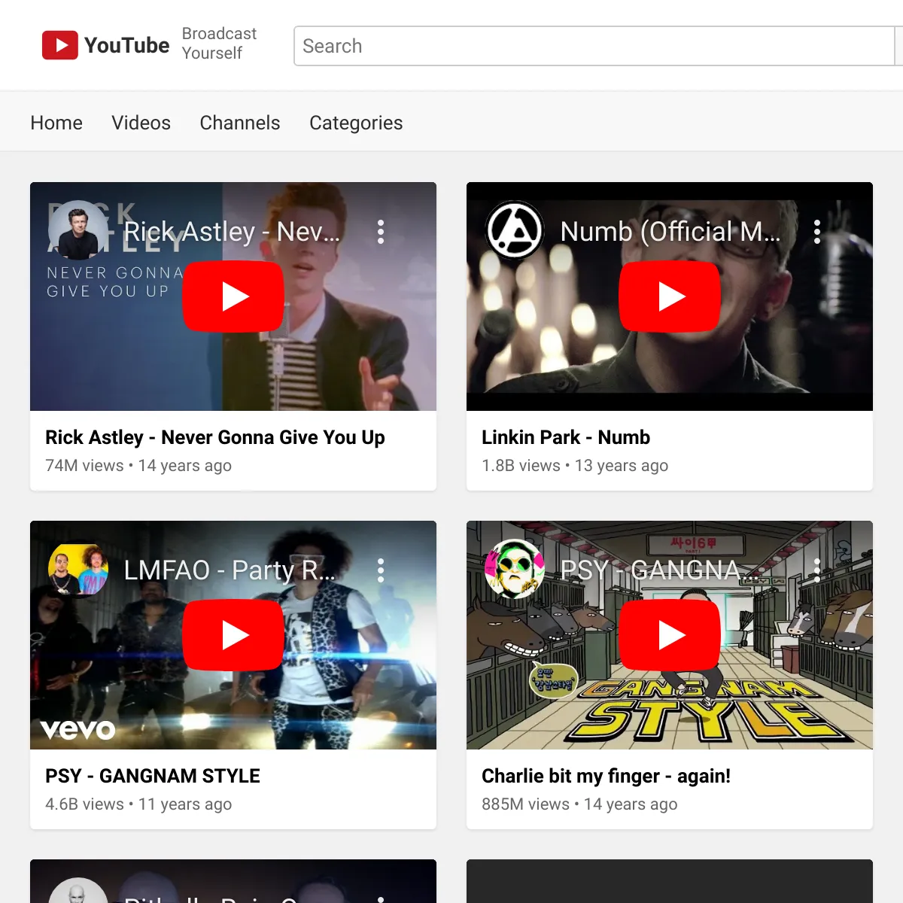Click overlay title 'Numb (Official M...'
Viewport: 903px width, 903px height.
pyautogui.click(x=670, y=232)
